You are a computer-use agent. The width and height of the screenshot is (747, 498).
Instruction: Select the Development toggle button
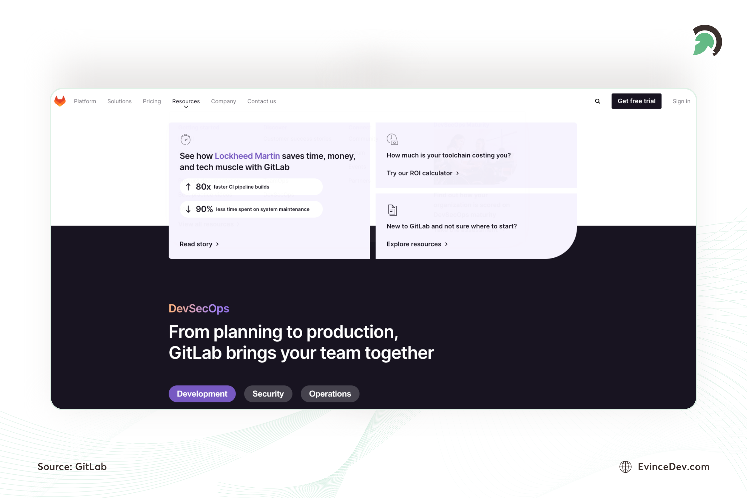coord(202,393)
